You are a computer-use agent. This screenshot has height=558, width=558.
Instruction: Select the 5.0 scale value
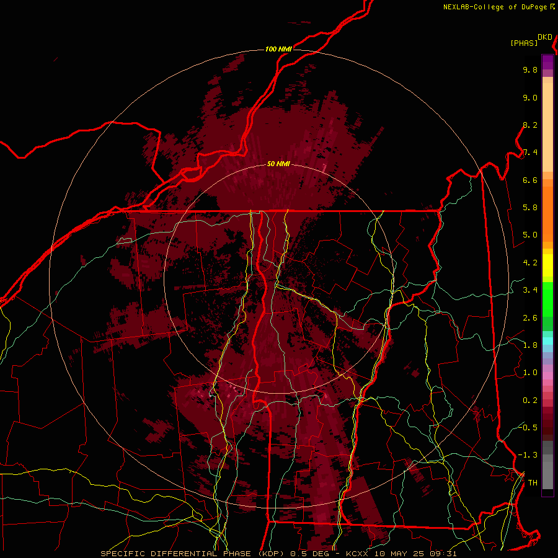(x=530, y=235)
